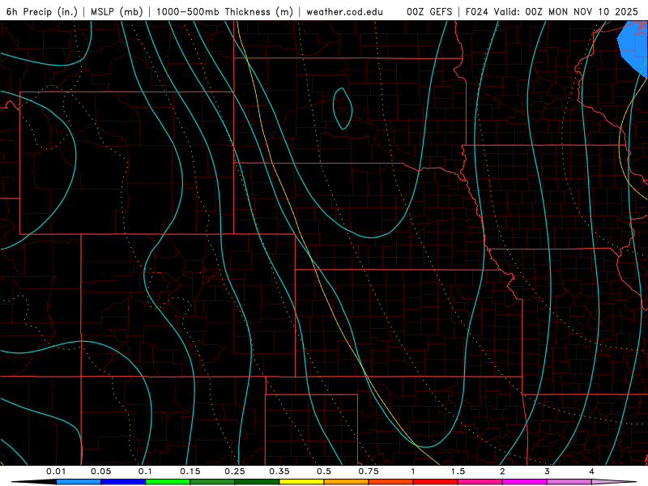Image resolution: width=648 pixels, height=486 pixels.
Task: Click the 0.01 legend value
Action: point(56,471)
